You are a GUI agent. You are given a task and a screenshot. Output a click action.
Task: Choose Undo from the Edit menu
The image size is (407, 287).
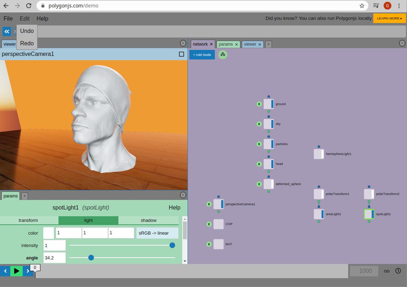tap(27, 31)
